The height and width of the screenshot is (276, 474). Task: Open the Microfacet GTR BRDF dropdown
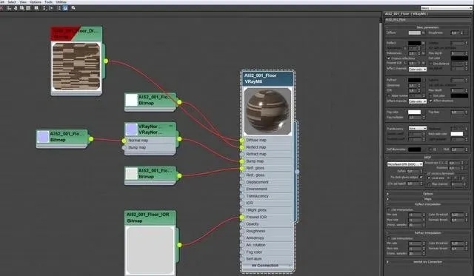(x=405, y=164)
